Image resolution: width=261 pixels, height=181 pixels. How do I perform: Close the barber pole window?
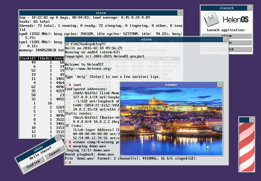point(252,120)
